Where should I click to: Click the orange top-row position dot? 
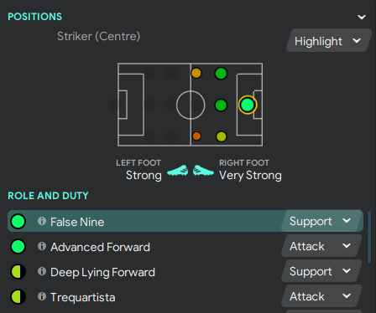point(196,73)
